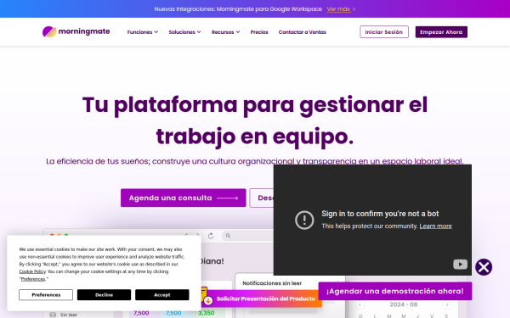Click the Iniciar Sesión button
510x318 pixels.
tap(384, 32)
